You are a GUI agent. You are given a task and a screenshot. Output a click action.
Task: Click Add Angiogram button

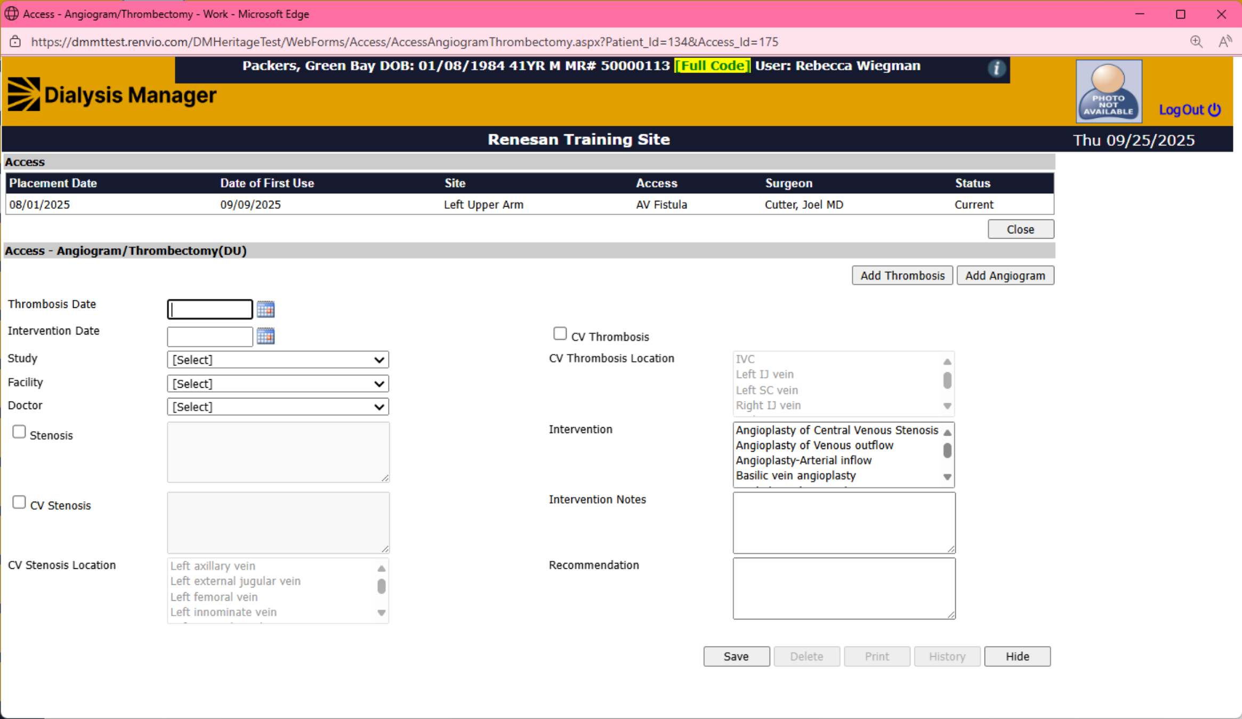click(x=1005, y=275)
